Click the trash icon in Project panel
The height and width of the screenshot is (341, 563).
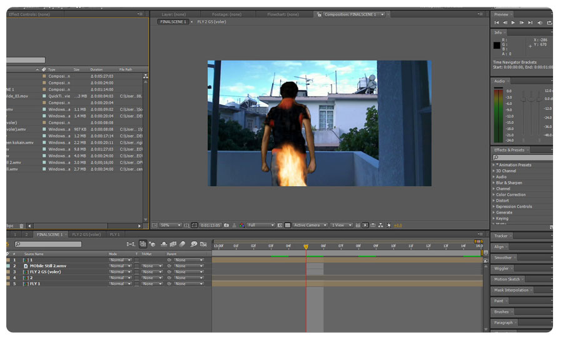tap(21, 225)
